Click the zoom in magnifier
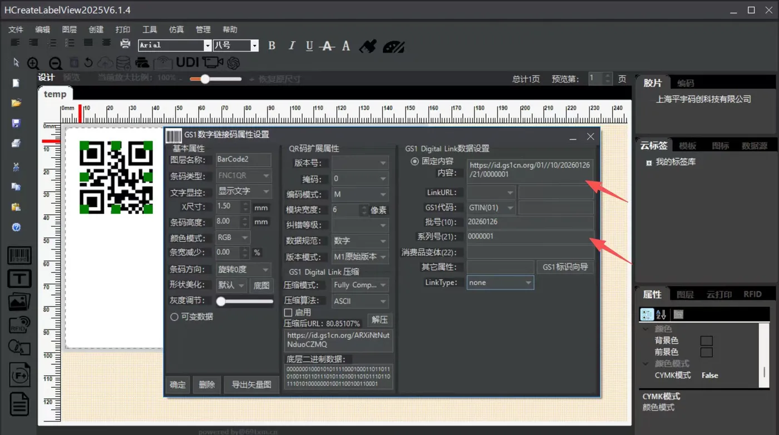This screenshot has height=435, width=779. [33, 63]
